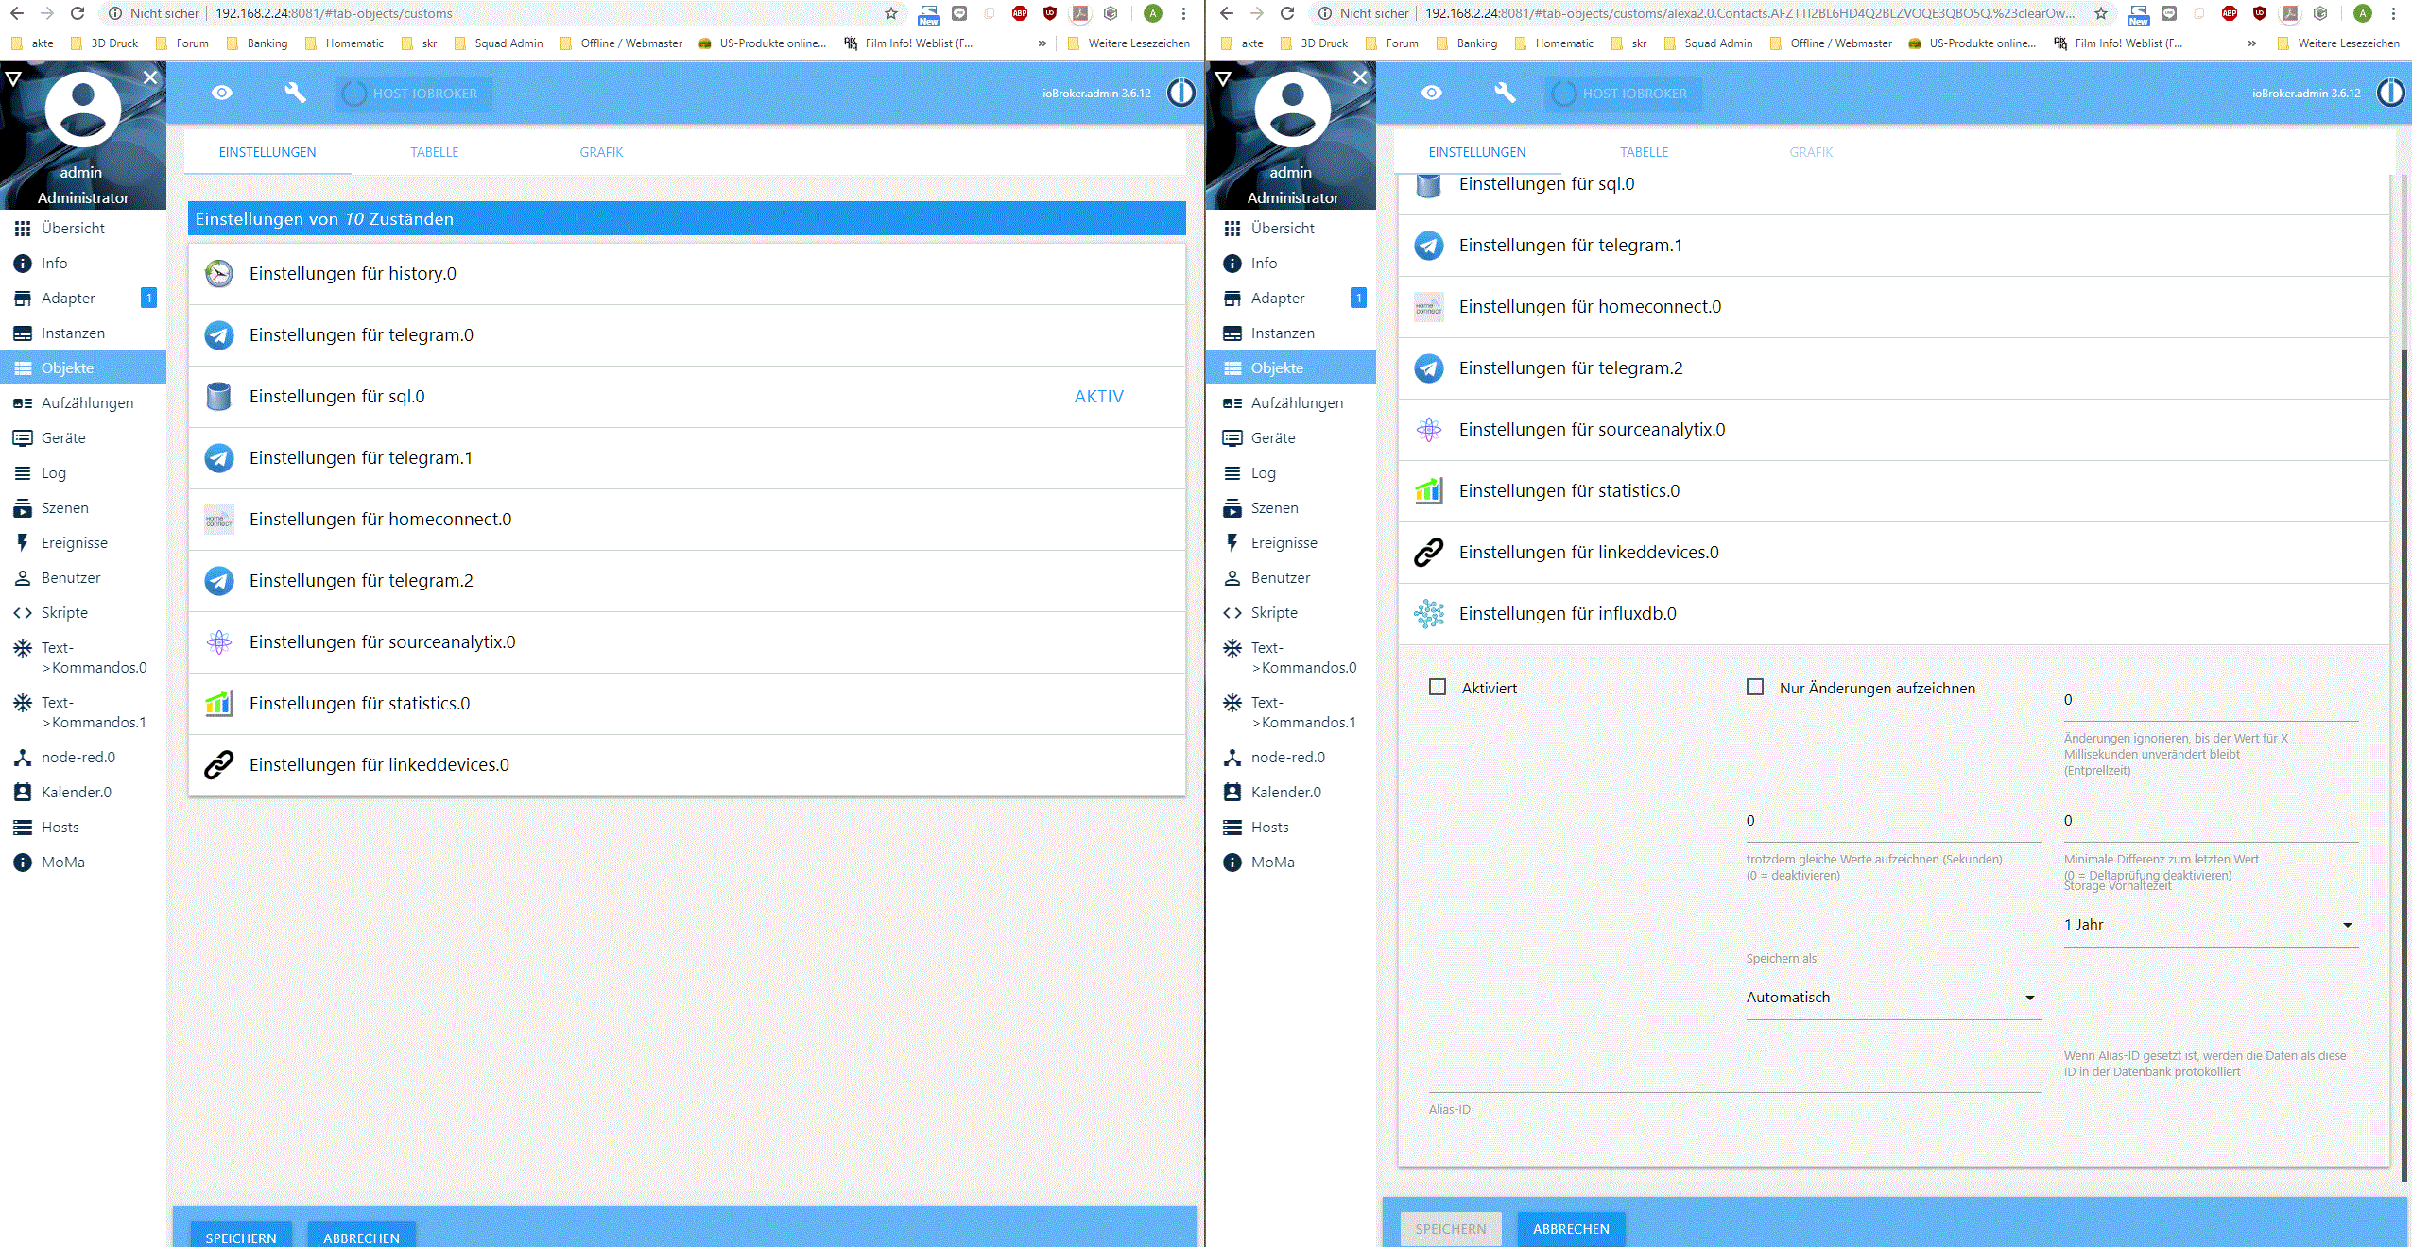Open the Speichern als Automatisch dropdown
This screenshot has height=1247, width=2412.
[x=1892, y=998]
